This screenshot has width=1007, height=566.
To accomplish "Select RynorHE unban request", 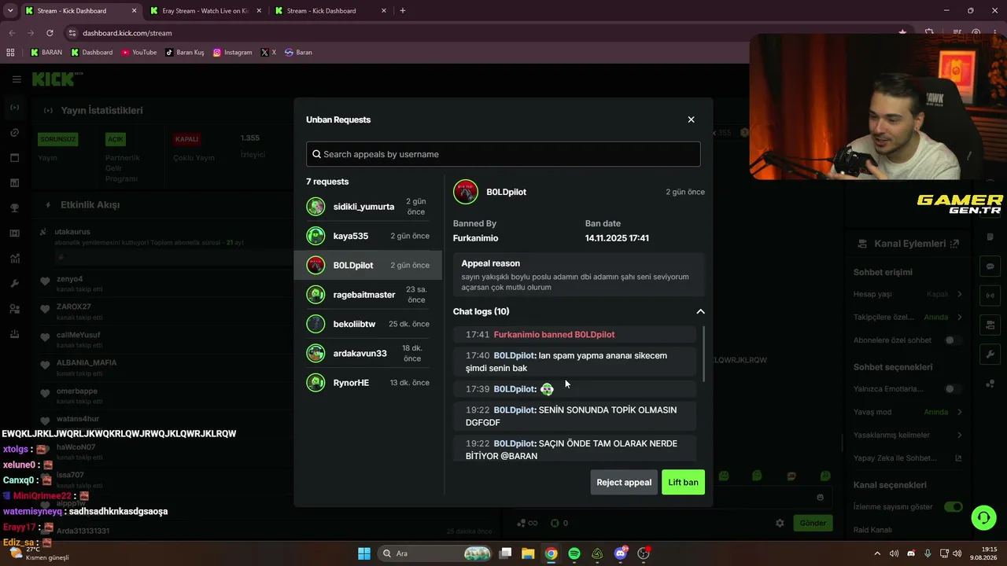I will (x=367, y=383).
